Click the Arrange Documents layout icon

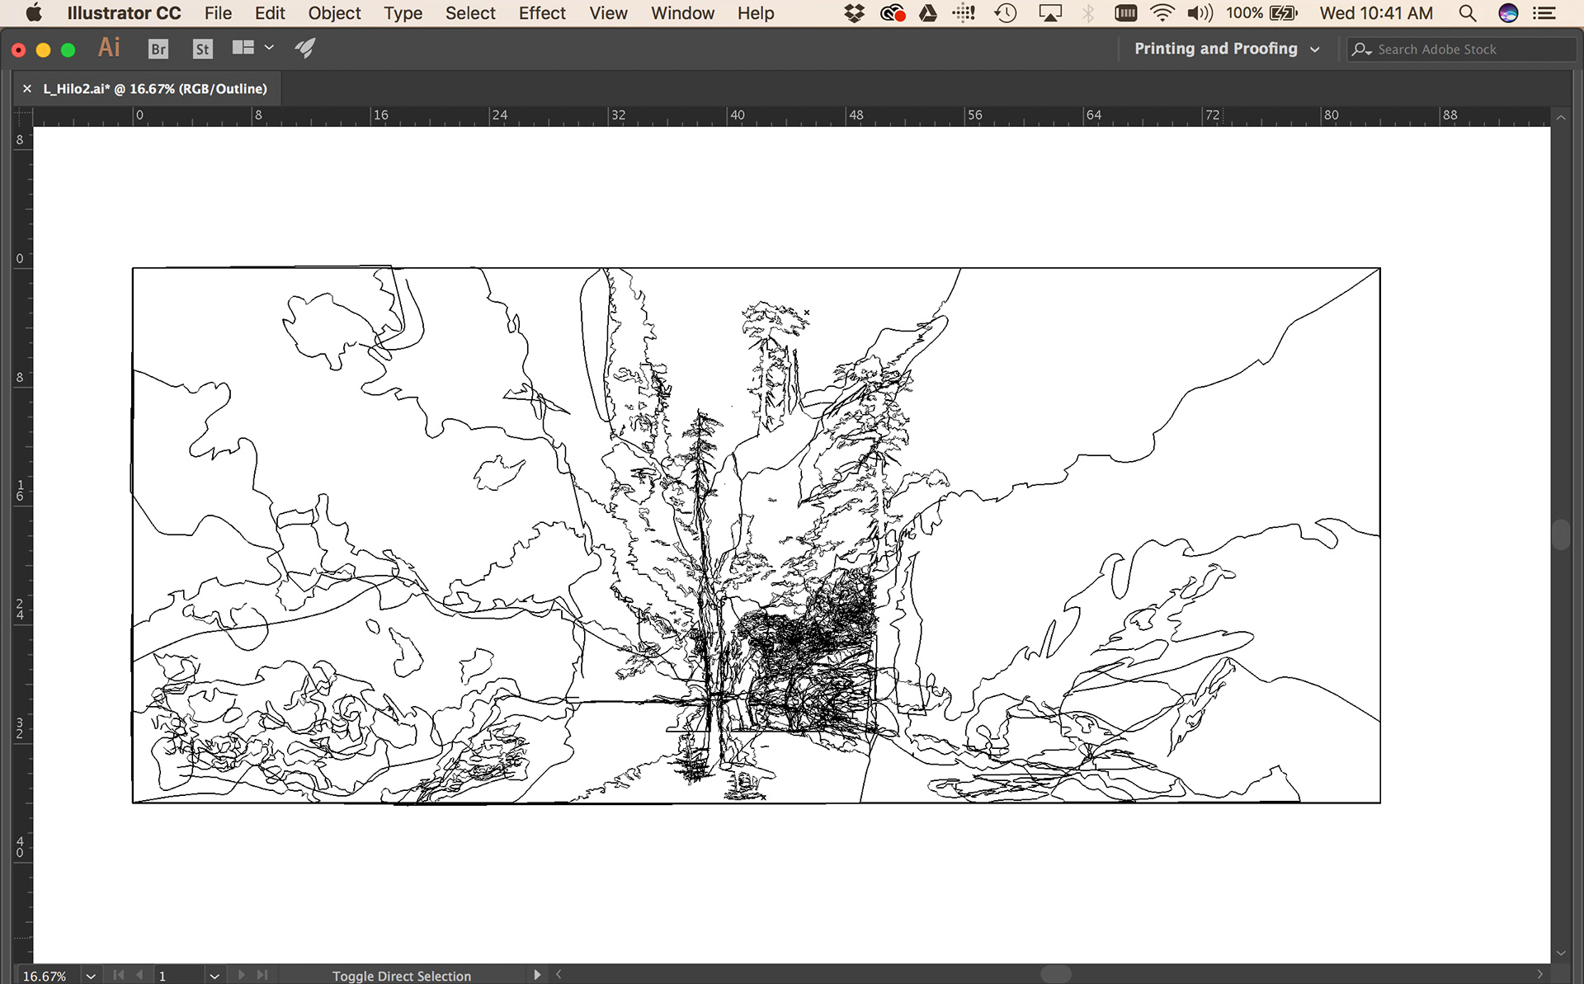243,48
